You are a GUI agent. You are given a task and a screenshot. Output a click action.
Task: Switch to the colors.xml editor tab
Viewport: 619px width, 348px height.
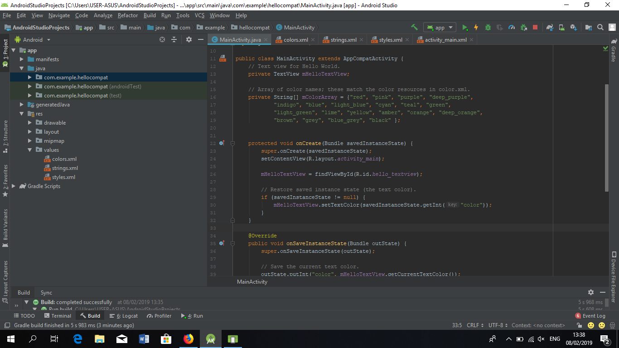[296, 40]
